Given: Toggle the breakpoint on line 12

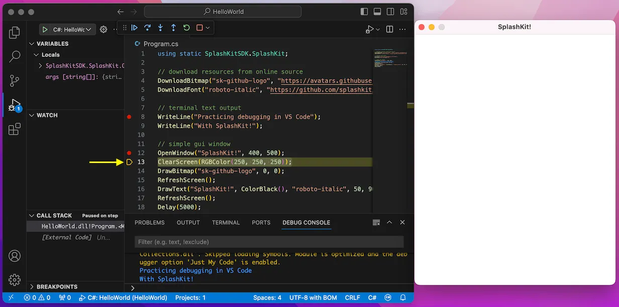Looking at the screenshot, I should click(129, 153).
